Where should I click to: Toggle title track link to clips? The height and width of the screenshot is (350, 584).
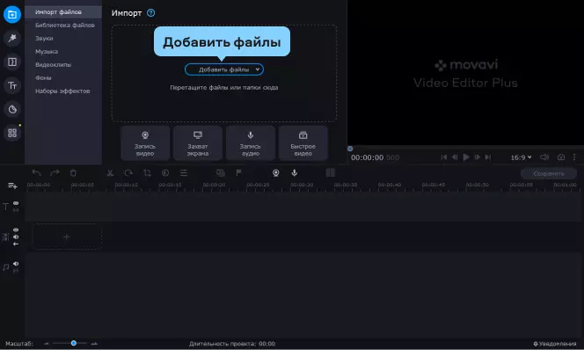(x=16, y=210)
